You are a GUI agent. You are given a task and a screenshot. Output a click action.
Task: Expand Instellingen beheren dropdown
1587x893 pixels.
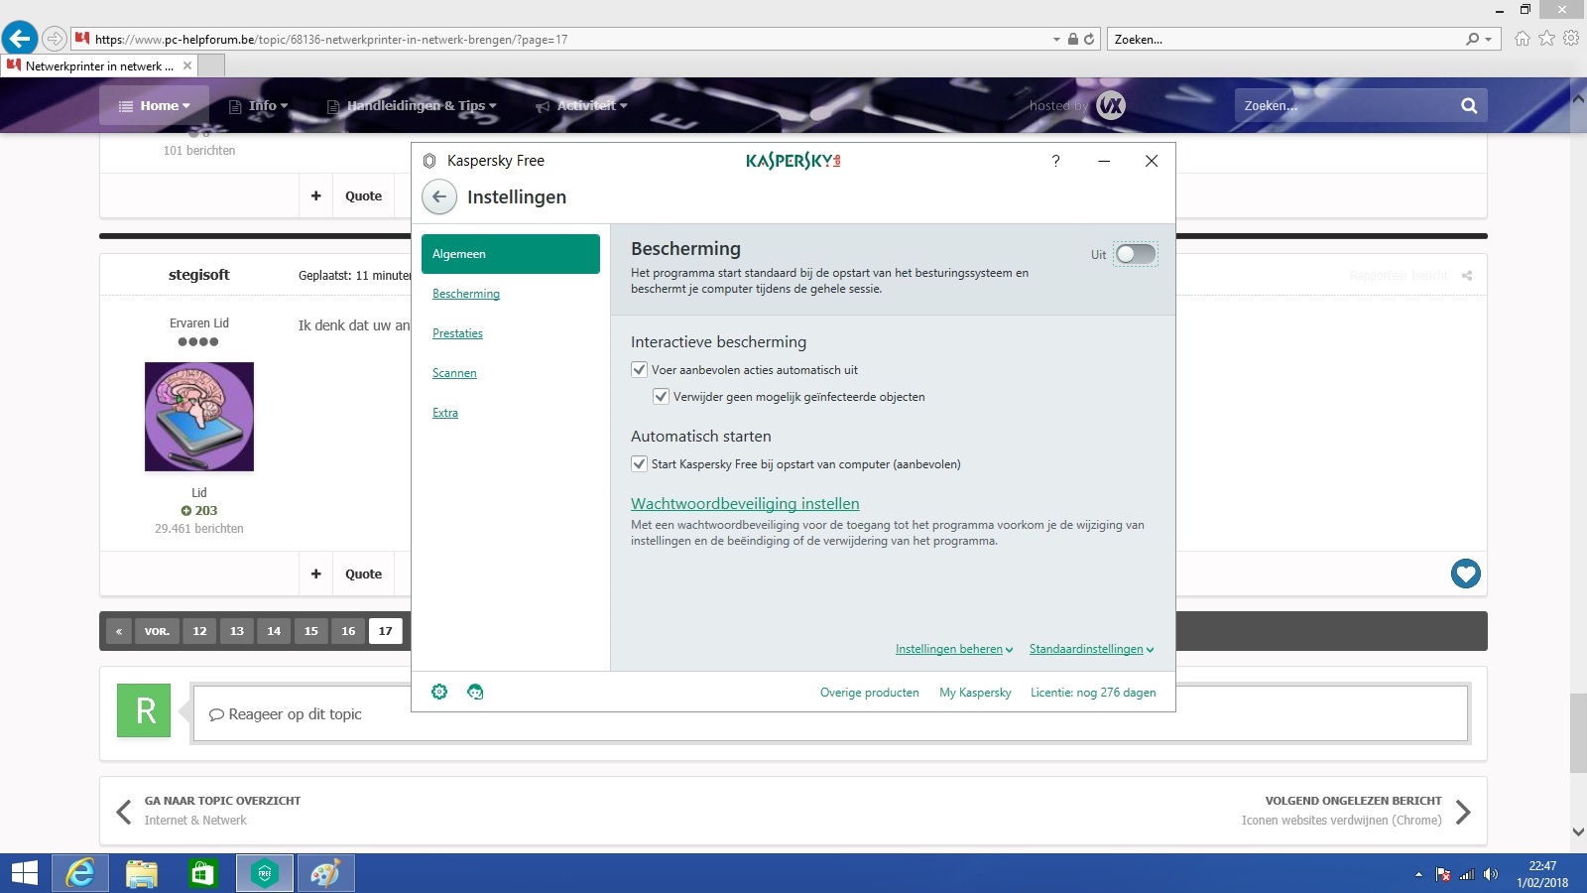coord(954,649)
